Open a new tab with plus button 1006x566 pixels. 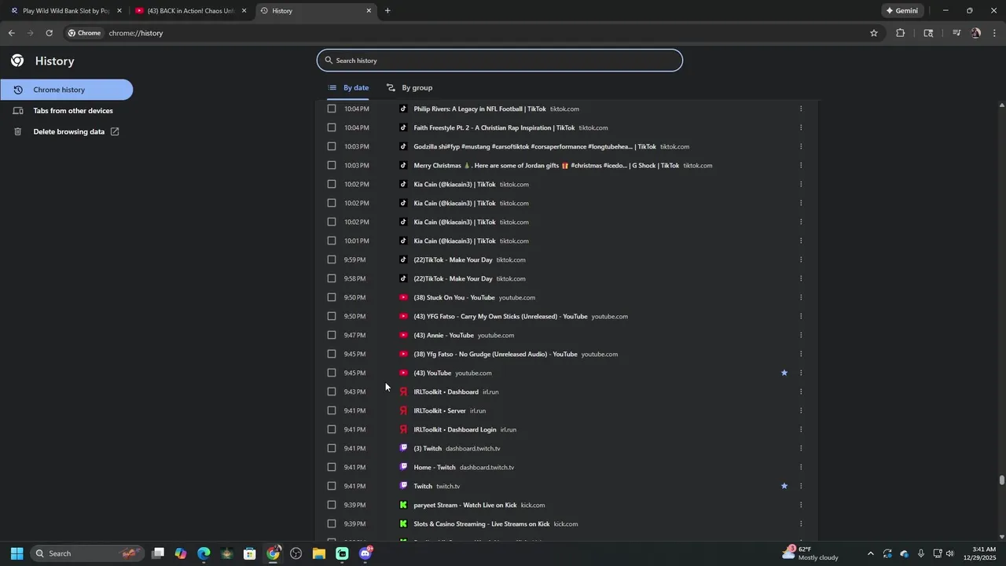[387, 11]
